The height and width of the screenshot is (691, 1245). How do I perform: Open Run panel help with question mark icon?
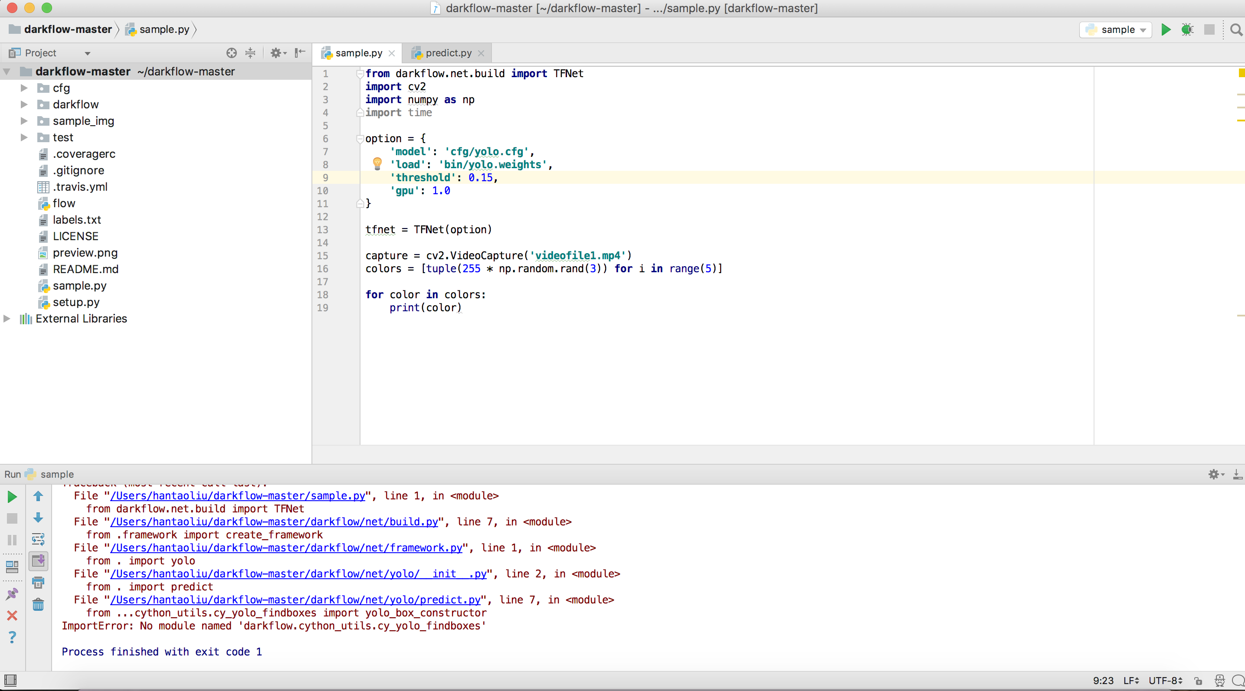tap(12, 637)
